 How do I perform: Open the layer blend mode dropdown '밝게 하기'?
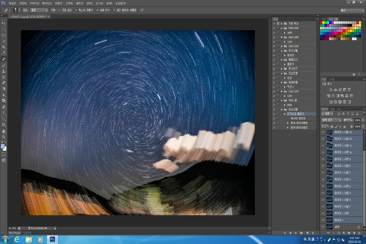(x=331, y=120)
